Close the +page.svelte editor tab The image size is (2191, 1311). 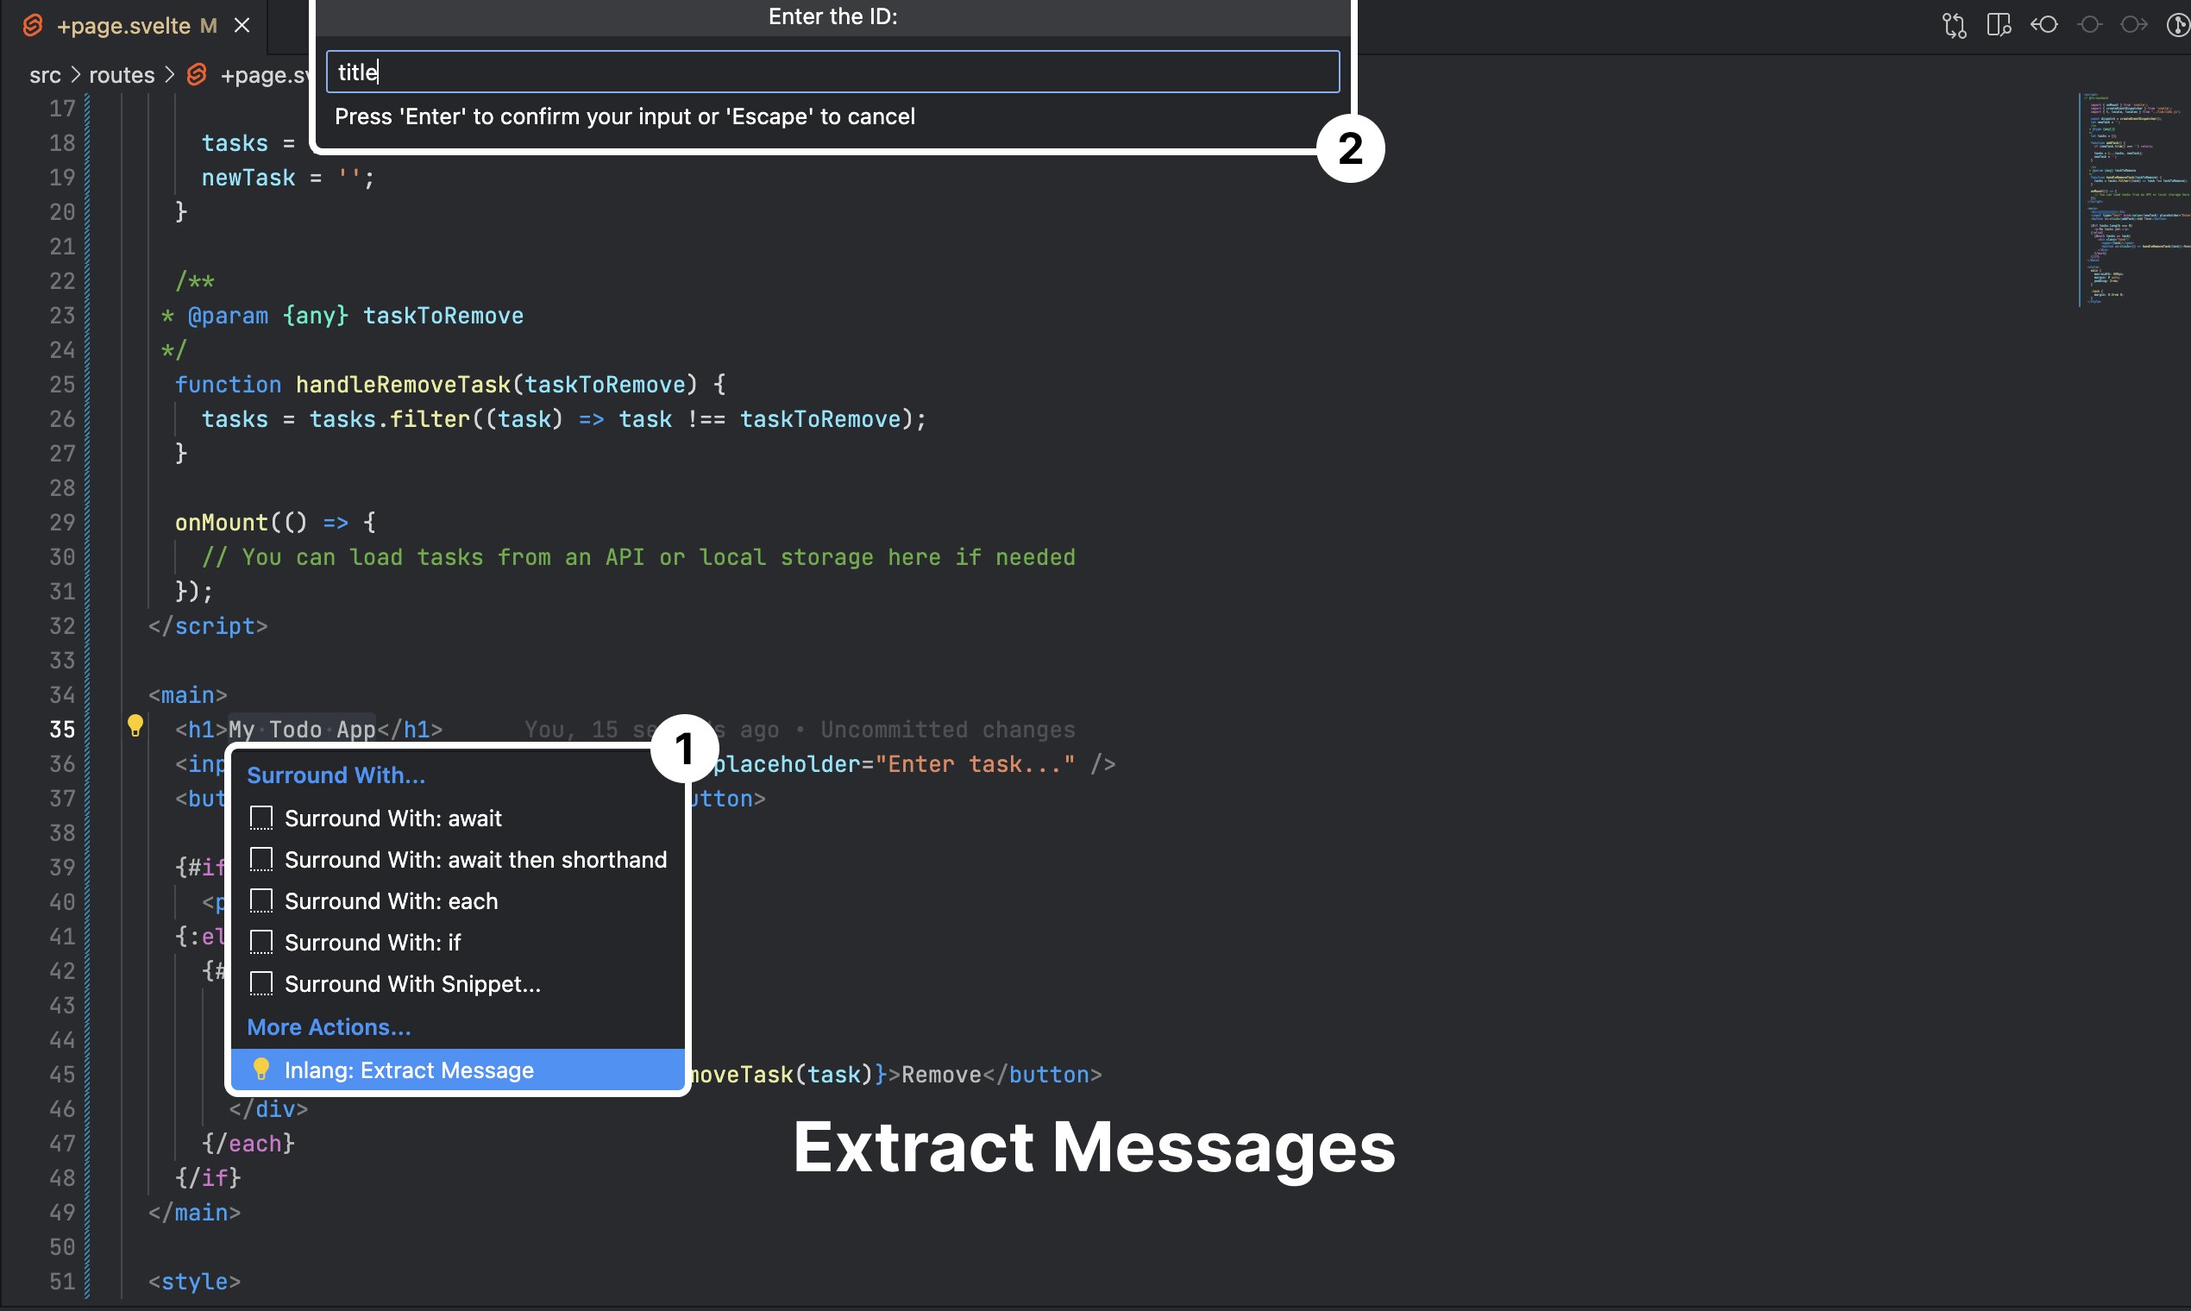(x=242, y=26)
